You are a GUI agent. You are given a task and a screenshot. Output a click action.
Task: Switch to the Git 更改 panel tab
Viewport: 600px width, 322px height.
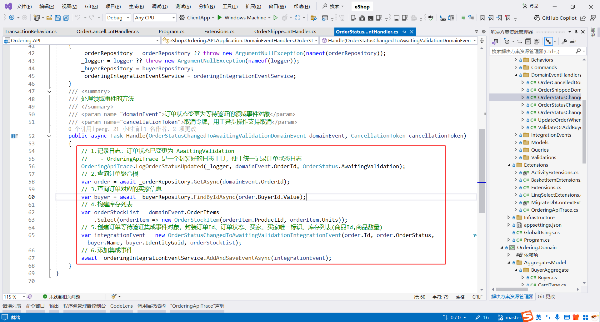pyautogui.click(x=546, y=297)
